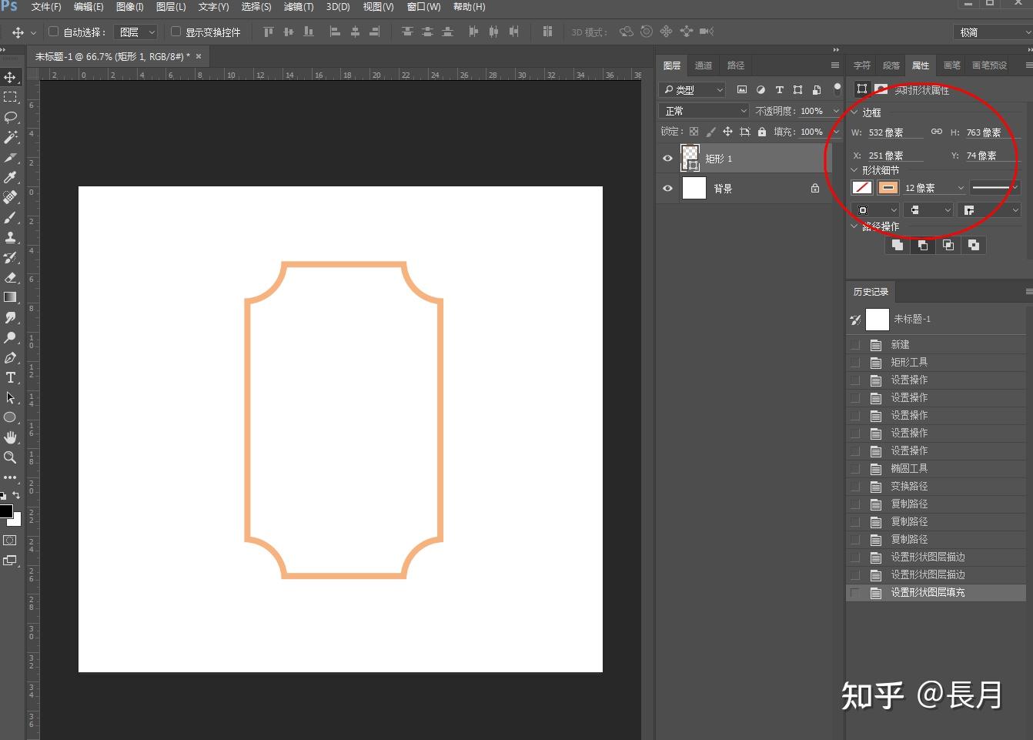The image size is (1033, 740).
Task: Click the 变换路径 history step
Action: (x=909, y=486)
